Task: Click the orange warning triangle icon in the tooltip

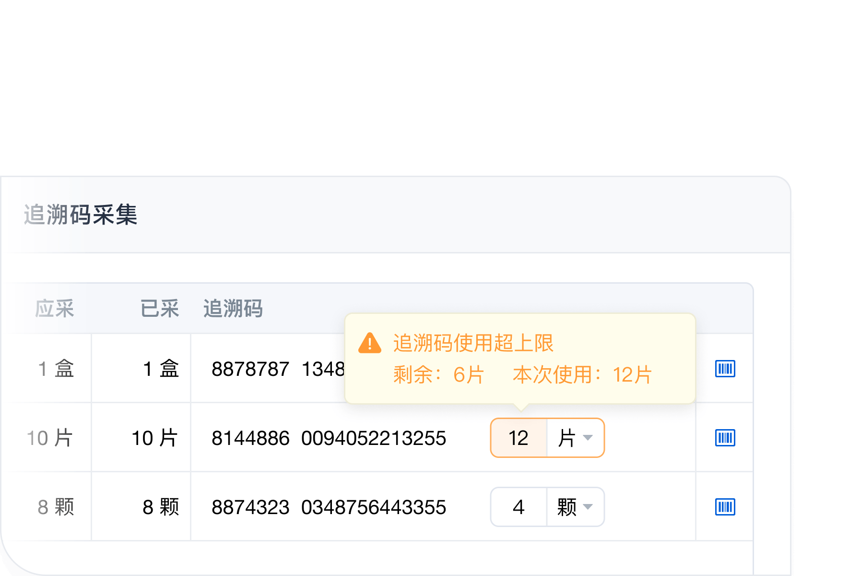Action: (369, 344)
